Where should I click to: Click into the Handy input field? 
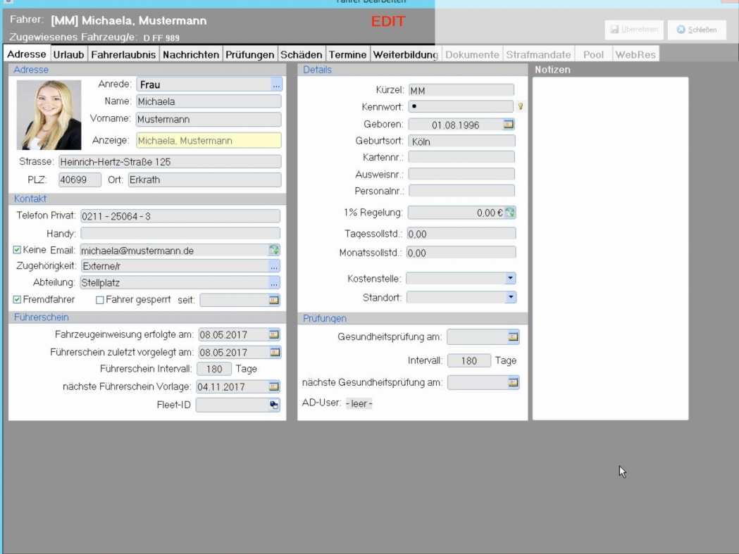180,233
